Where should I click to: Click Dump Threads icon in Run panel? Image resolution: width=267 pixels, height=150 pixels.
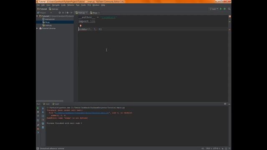click(x=38, y=120)
